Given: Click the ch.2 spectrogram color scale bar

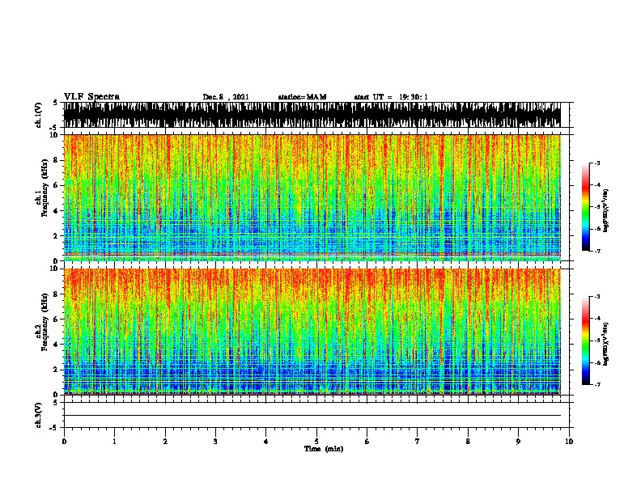Looking at the screenshot, I should click(586, 341).
